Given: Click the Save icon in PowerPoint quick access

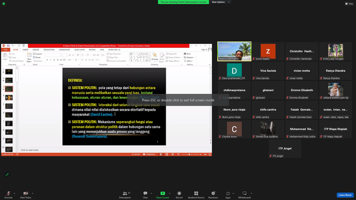Looking at the screenshot, I should pos(8,46).
